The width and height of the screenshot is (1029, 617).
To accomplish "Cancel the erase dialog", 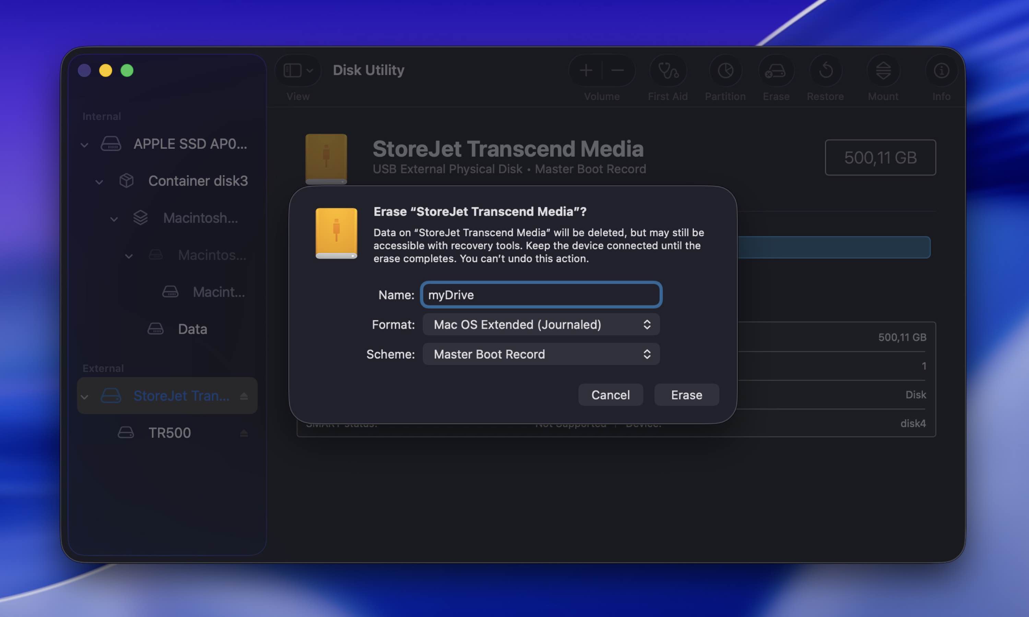I will (611, 395).
